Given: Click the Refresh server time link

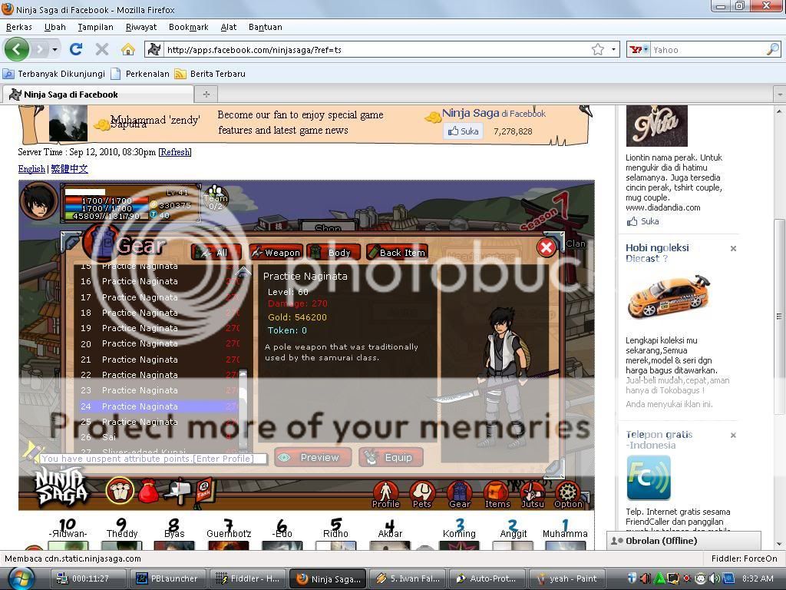Looking at the screenshot, I should pyautogui.click(x=175, y=152).
